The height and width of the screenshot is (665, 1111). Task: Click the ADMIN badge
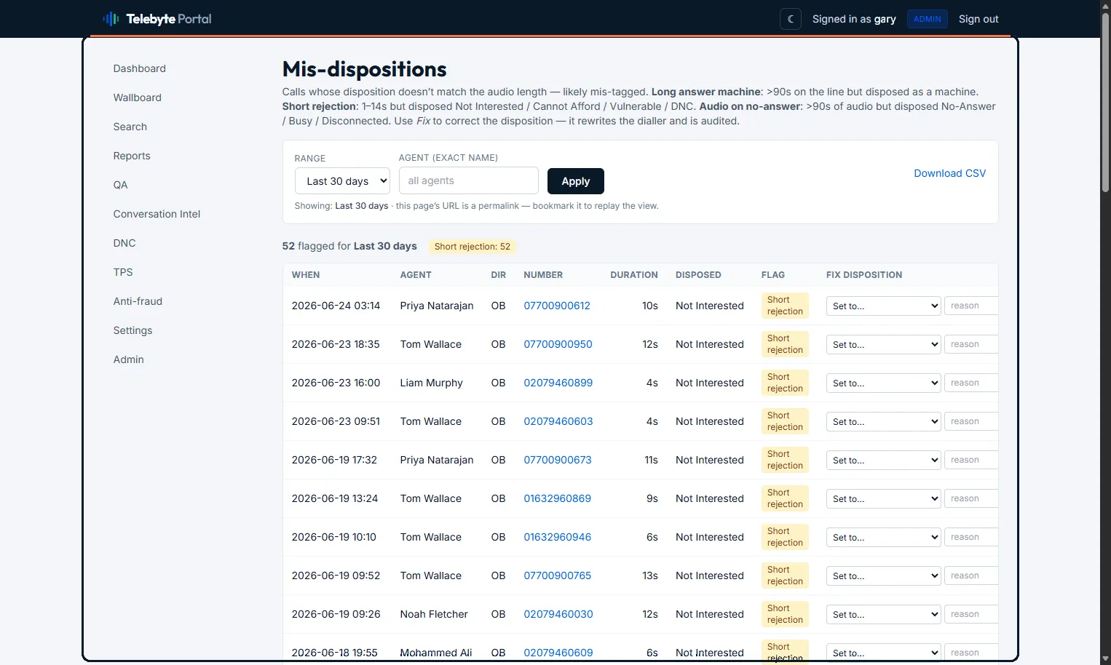tap(927, 19)
